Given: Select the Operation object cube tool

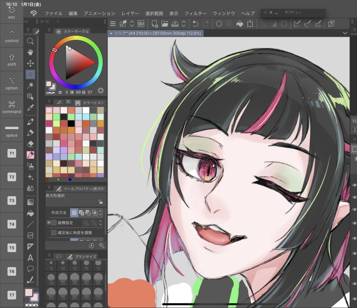Looking at the screenshot, I should (30, 96).
